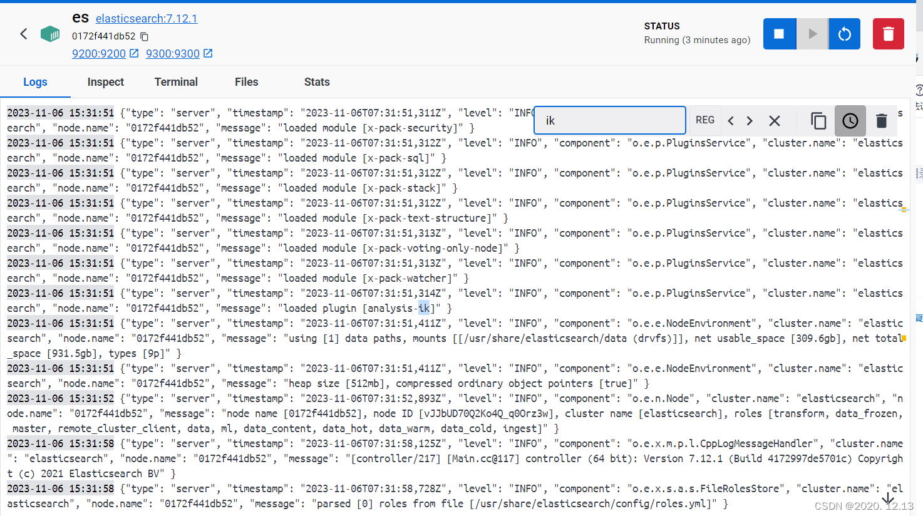Copy container ID 0172f441db52

144,36
